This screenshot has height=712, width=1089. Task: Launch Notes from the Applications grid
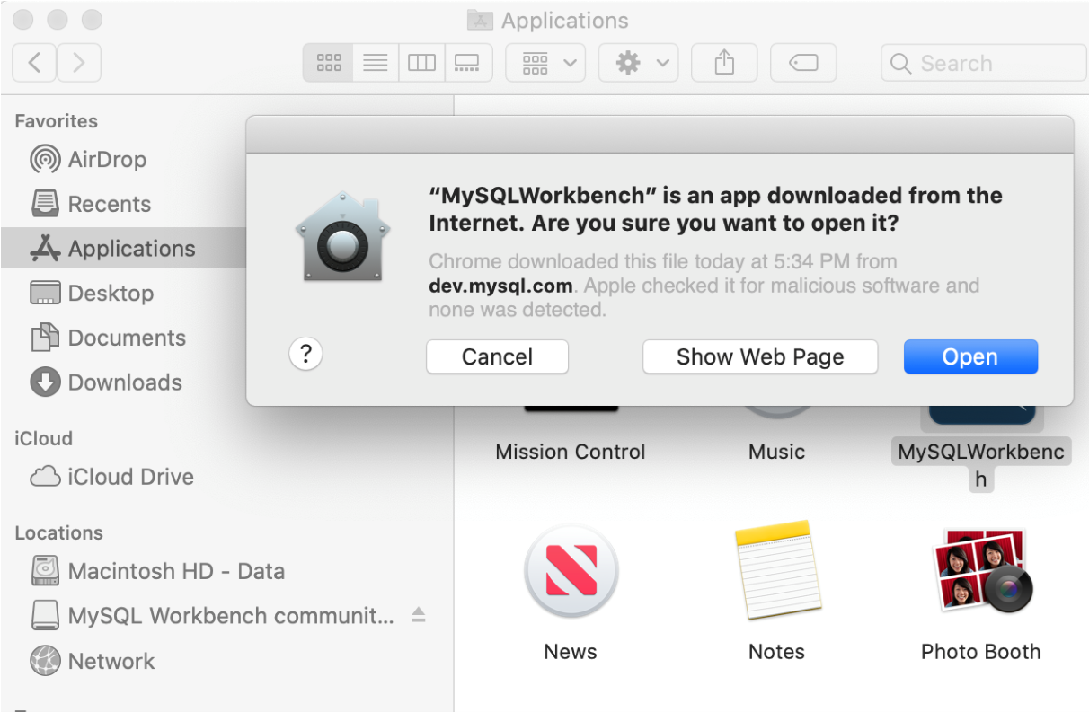coord(776,573)
